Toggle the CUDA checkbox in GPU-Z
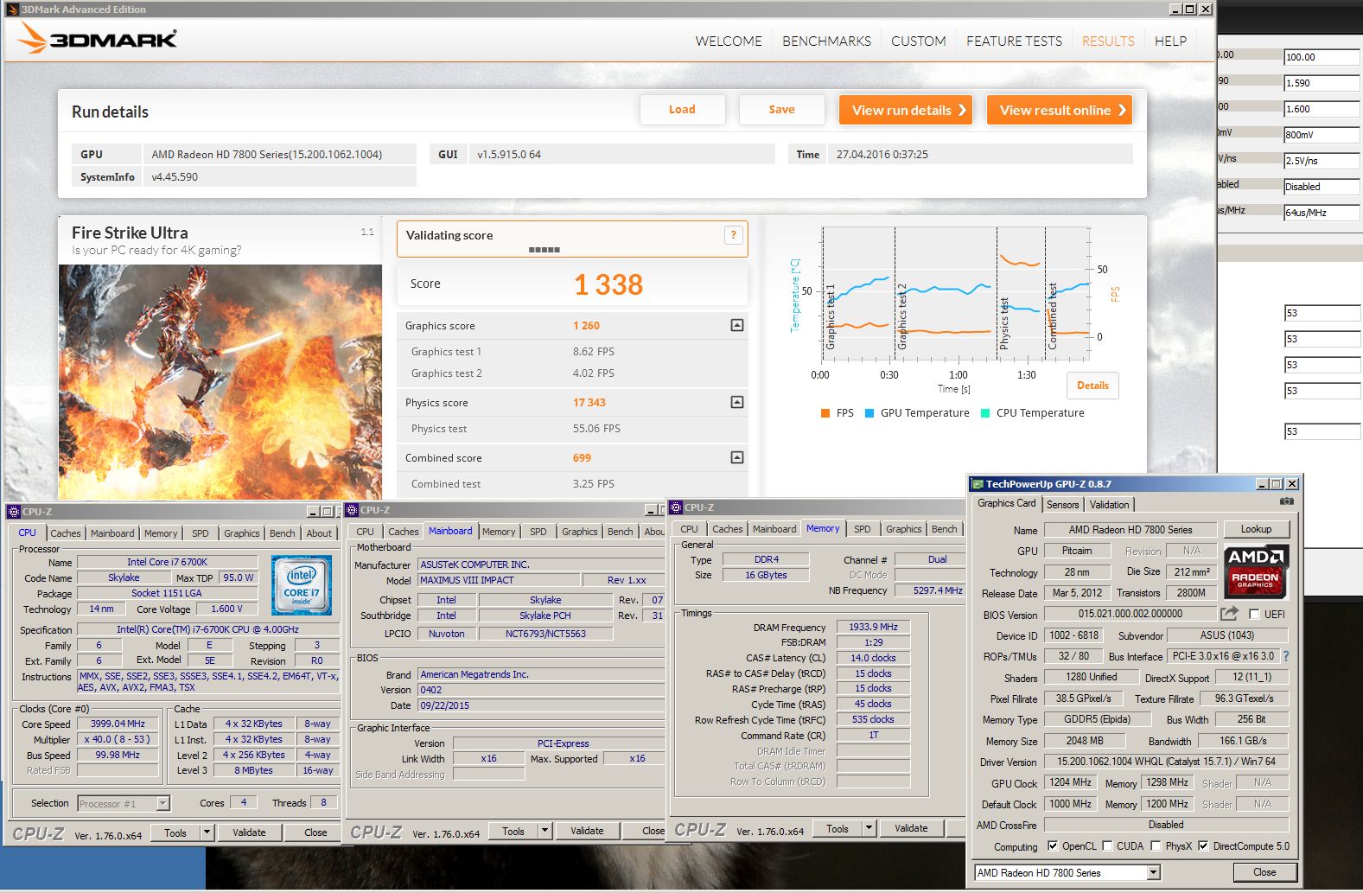 coord(1106,846)
